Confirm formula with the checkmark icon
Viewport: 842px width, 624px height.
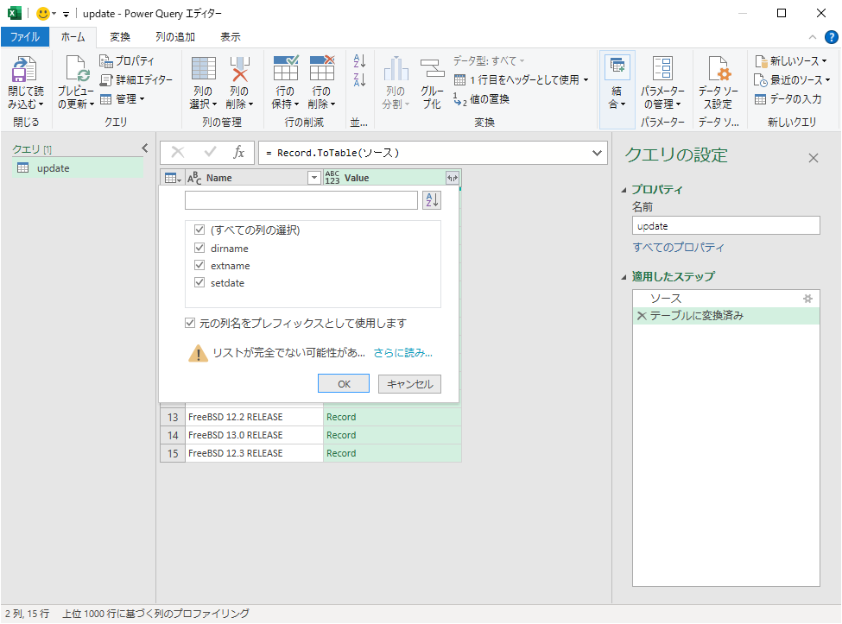tap(210, 153)
